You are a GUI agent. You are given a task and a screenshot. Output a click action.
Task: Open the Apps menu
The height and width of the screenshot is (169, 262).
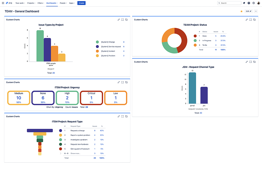72,3
